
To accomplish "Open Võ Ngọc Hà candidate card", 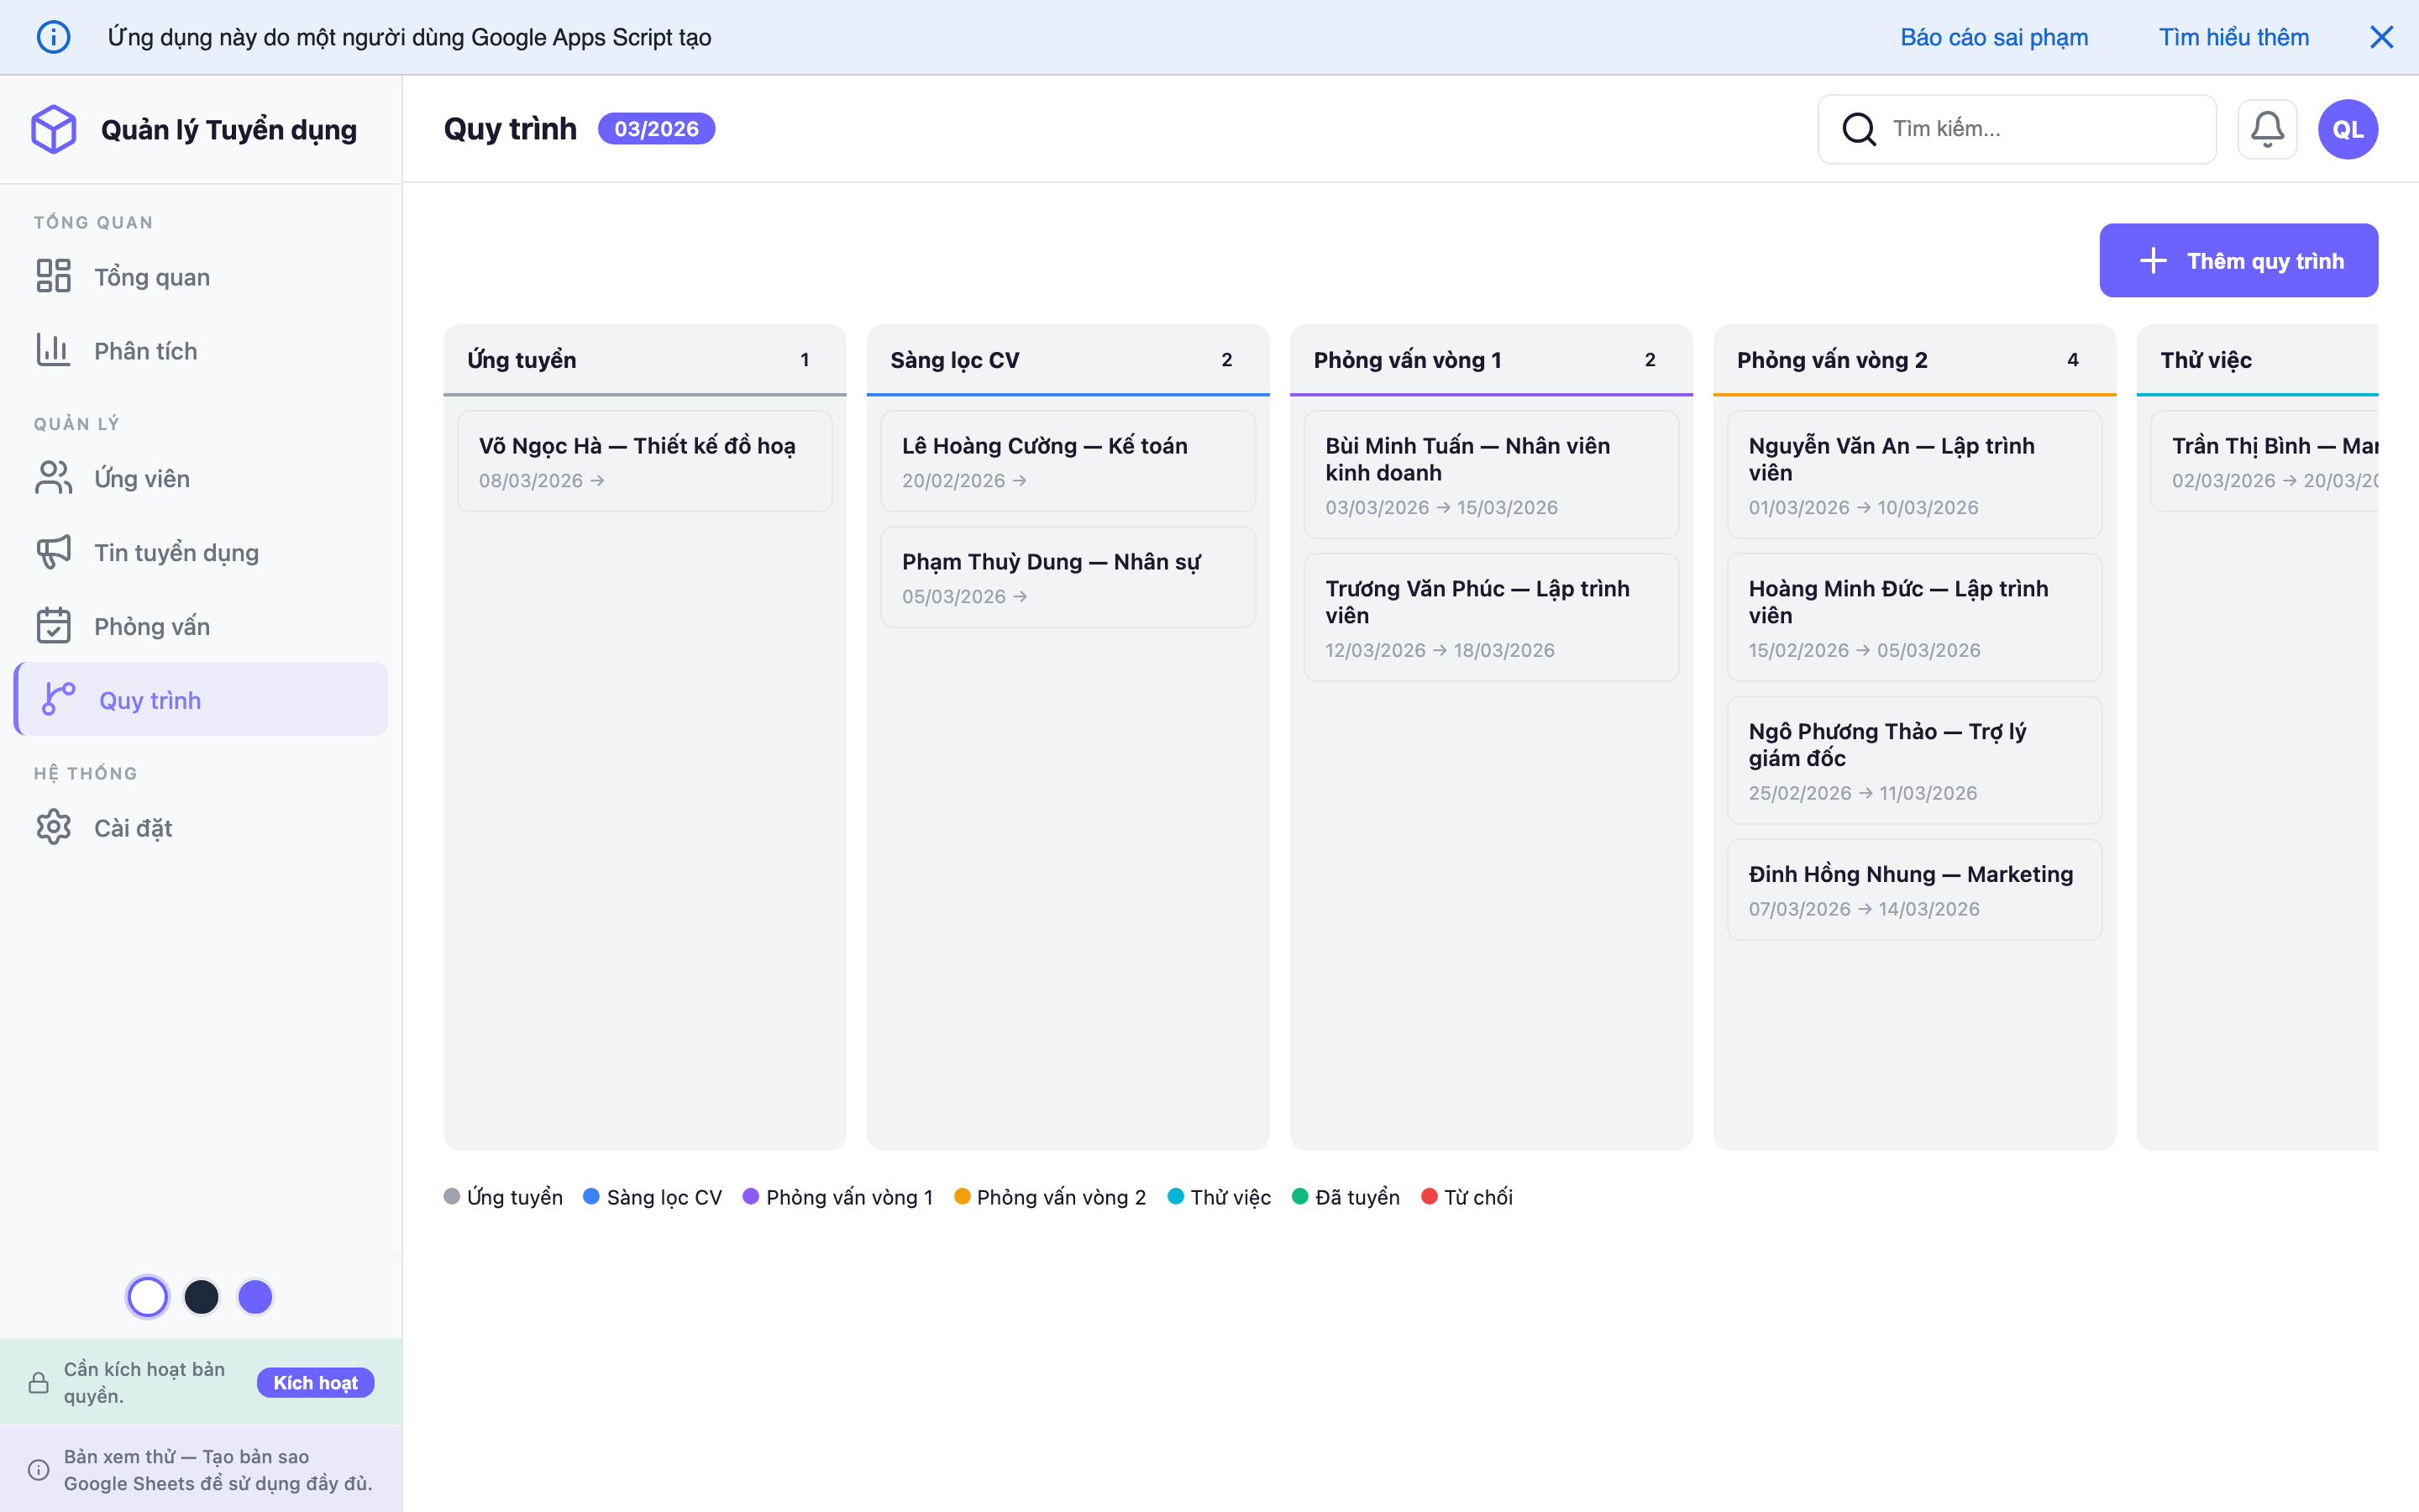I will [645, 461].
